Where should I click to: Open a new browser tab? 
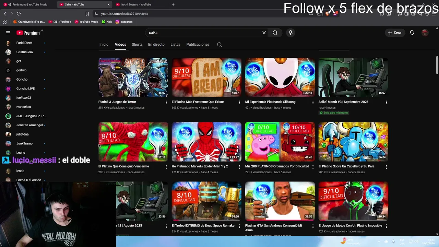click(173, 4)
